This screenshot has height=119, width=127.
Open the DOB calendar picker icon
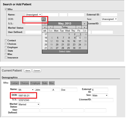(x=44, y=19)
